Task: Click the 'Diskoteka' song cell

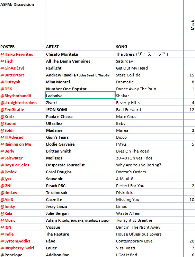Action: tap(149, 193)
